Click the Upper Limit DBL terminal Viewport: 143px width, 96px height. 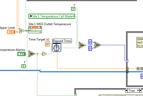(x=11, y=32)
